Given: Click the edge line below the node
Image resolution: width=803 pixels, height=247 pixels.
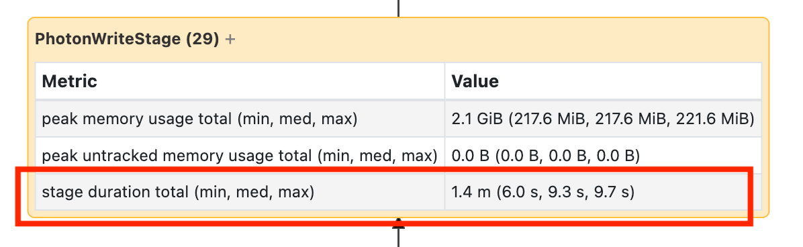Looking at the screenshot, I should click(398, 237).
